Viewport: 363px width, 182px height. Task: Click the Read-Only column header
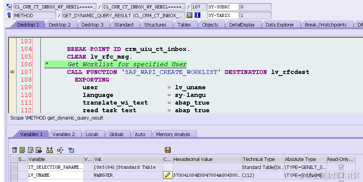tap(341, 159)
